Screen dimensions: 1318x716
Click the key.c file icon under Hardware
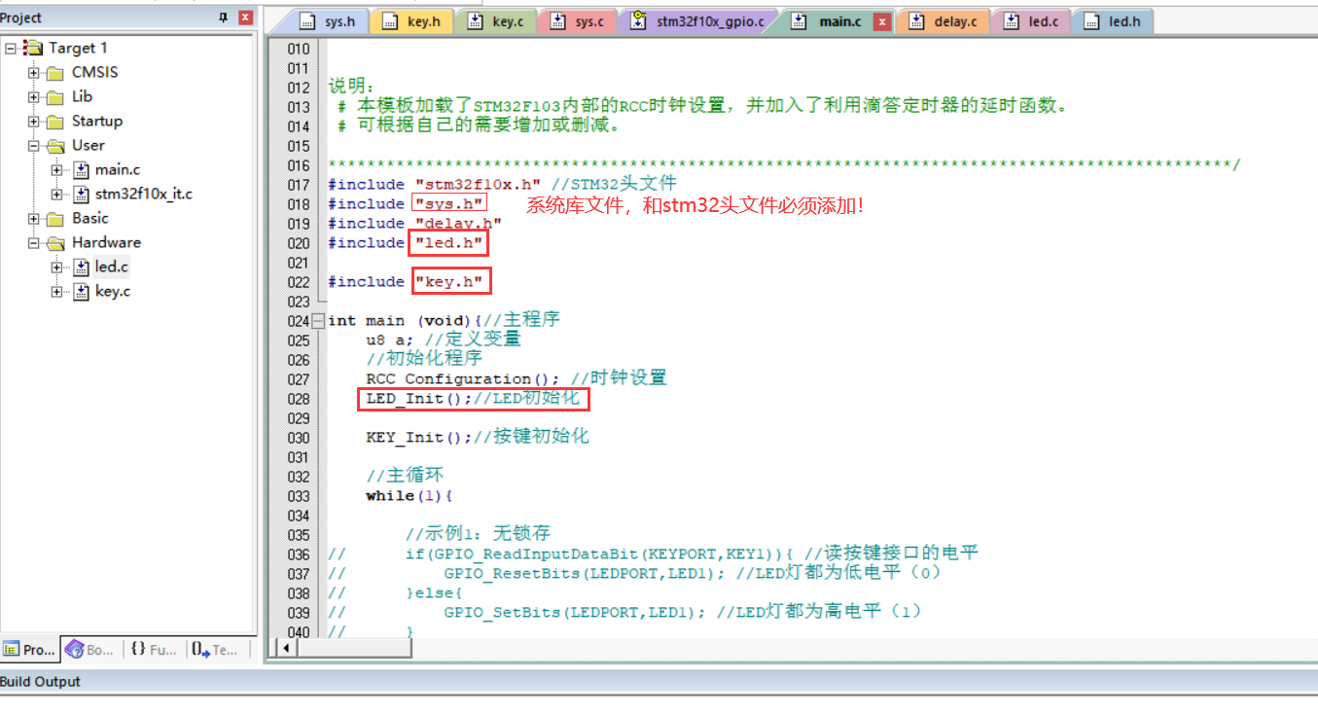[81, 291]
